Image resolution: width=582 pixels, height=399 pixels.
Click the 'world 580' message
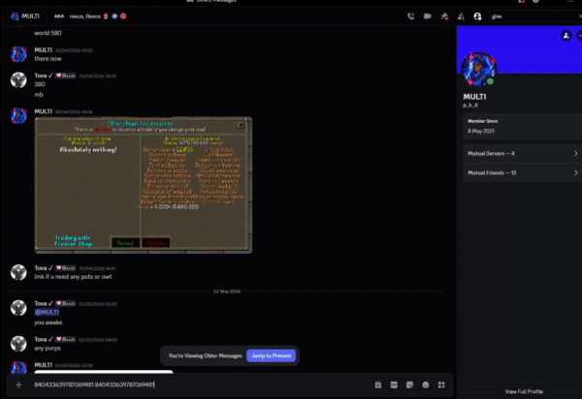coord(48,33)
